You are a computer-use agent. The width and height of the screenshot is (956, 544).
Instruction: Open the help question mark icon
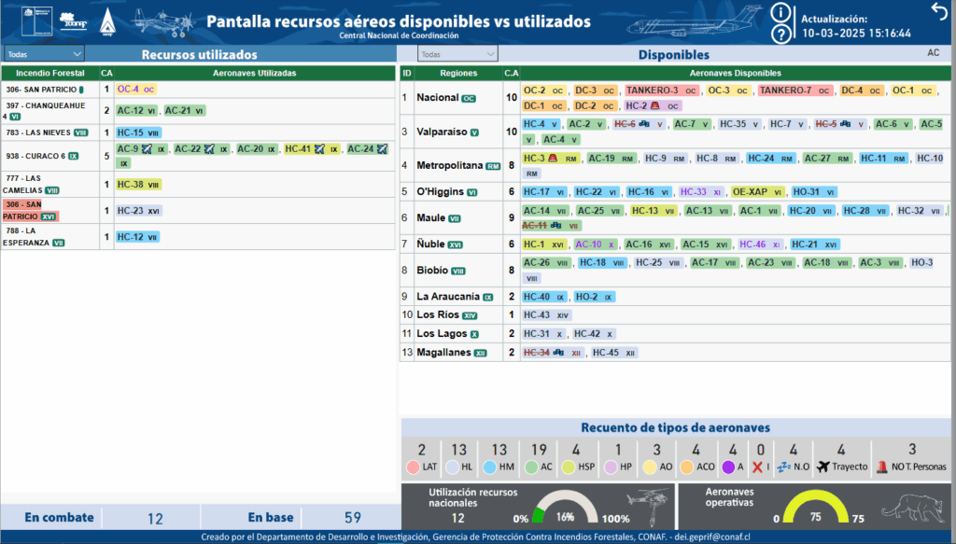(781, 35)
